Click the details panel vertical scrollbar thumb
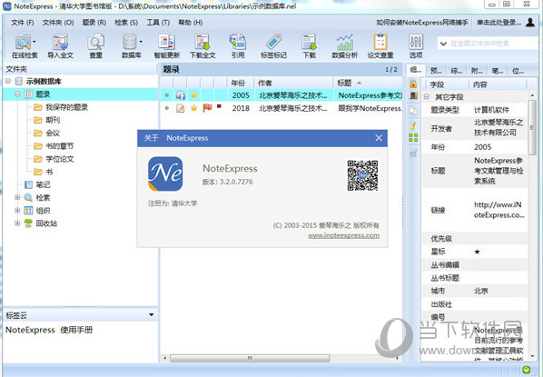 point(532,127)
